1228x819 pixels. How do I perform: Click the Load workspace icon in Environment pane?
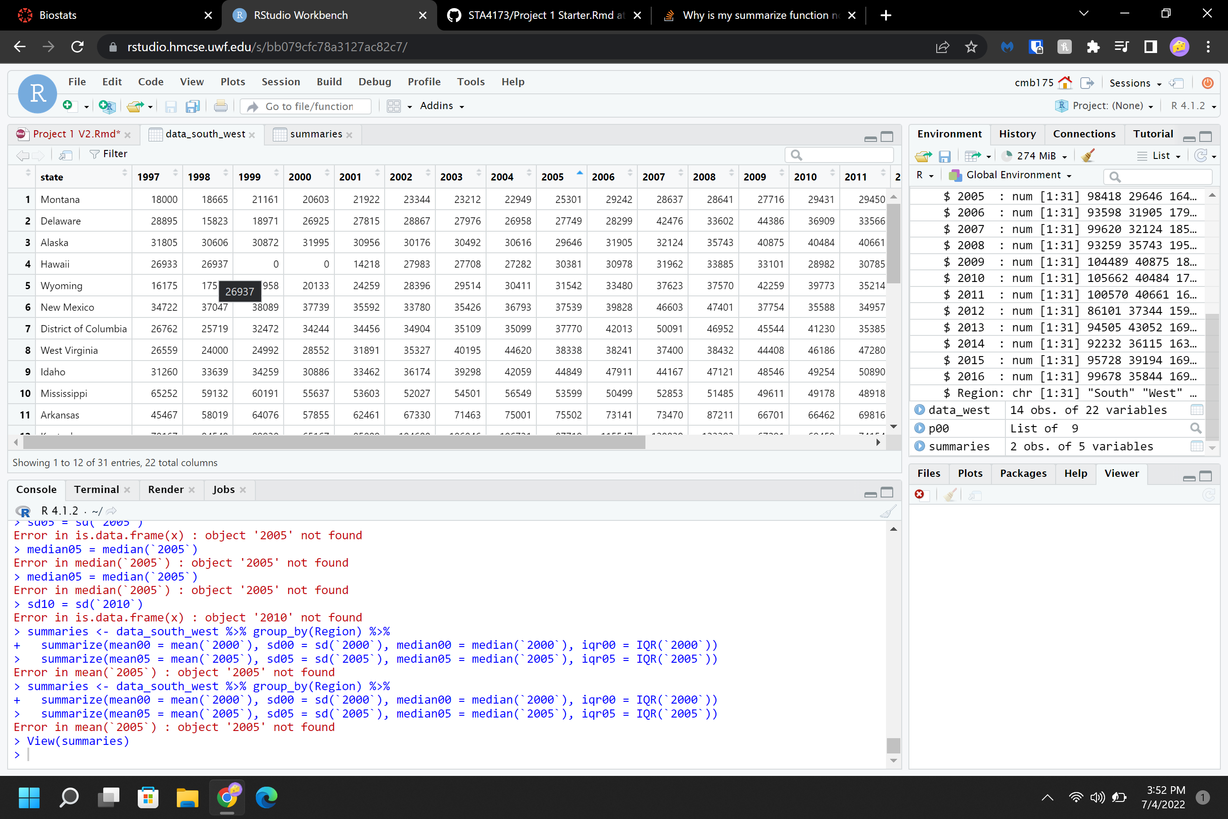pos(923,156)
